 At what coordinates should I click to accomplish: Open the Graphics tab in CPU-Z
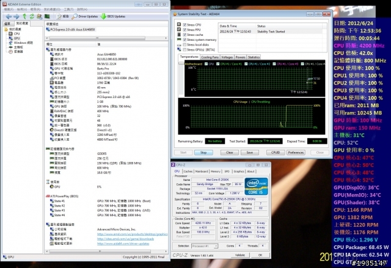(239, 172)
